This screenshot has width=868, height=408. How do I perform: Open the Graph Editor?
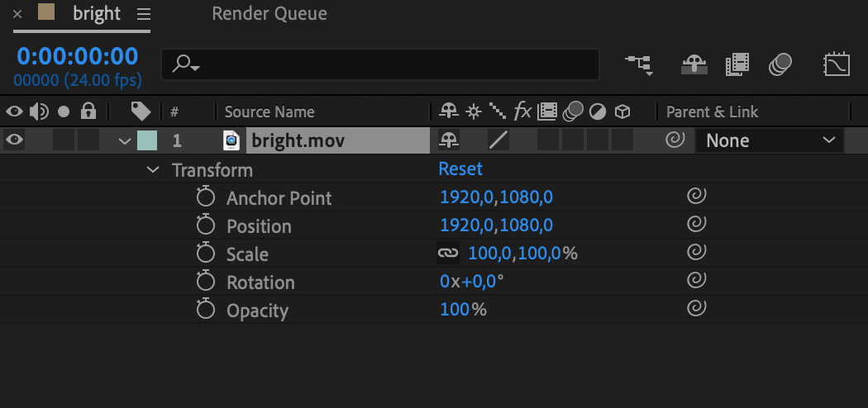pyautogui.click(x=837, y=64)
